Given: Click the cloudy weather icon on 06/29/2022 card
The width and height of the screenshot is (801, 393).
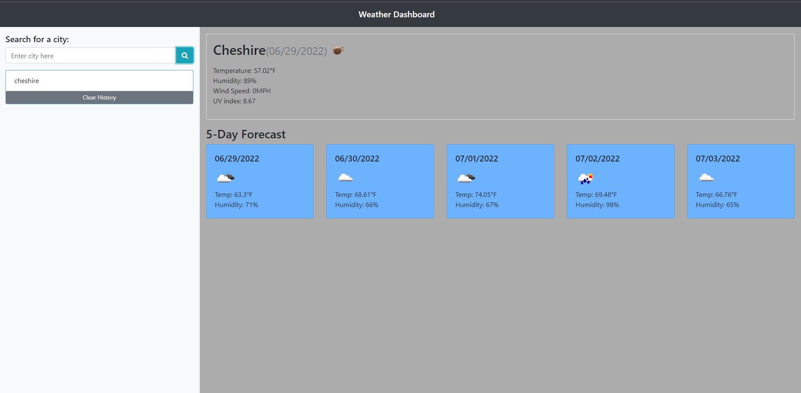Looking at the screenshot, I should [226, 178].
